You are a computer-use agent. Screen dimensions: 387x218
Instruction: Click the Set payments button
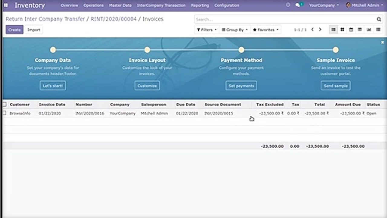241,86
